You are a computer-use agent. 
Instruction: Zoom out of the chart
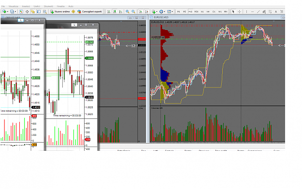pyautogui.click(x=133, y=12)
